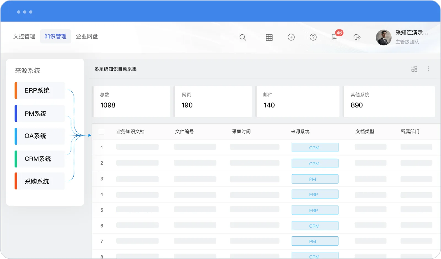The image size is (441, 259).
Task: Open the 其他系统 890 stat card
Action: (389, 101)
